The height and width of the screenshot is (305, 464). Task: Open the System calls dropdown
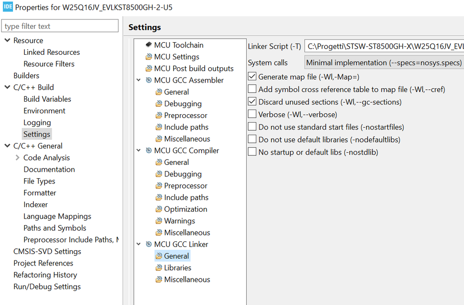tap(384, 62)
